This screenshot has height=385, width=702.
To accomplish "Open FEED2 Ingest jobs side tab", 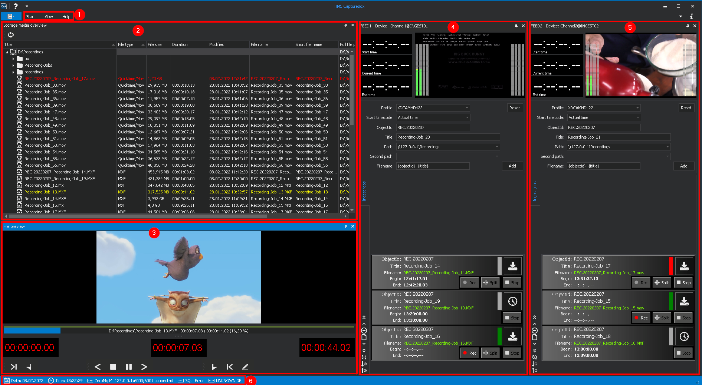I will coord(535,191).
